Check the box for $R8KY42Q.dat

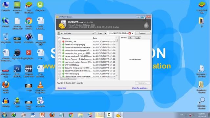pos(59,42)
